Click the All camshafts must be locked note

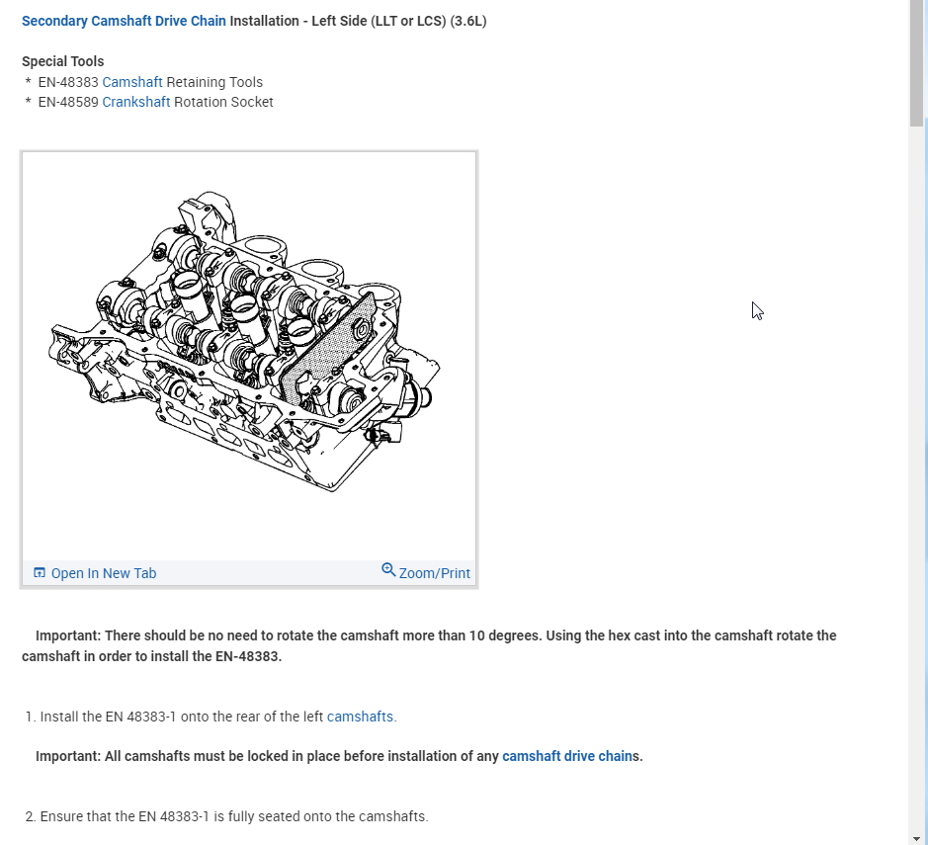[339, 756]
